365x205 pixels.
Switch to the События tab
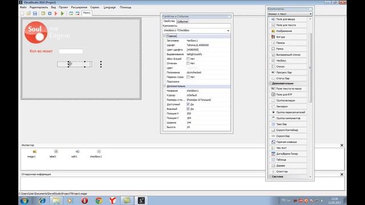click(182, 22)
